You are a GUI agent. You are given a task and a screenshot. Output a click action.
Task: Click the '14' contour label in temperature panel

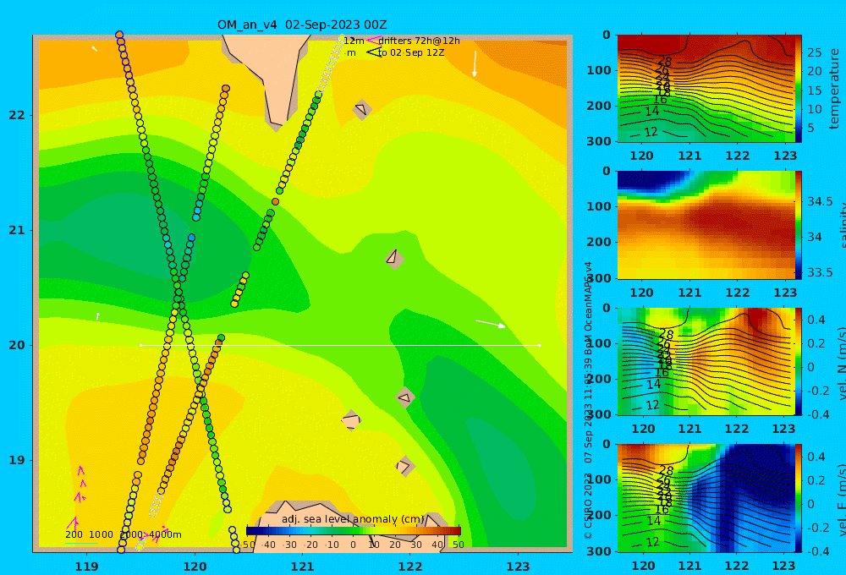click(x=652, y=111)
